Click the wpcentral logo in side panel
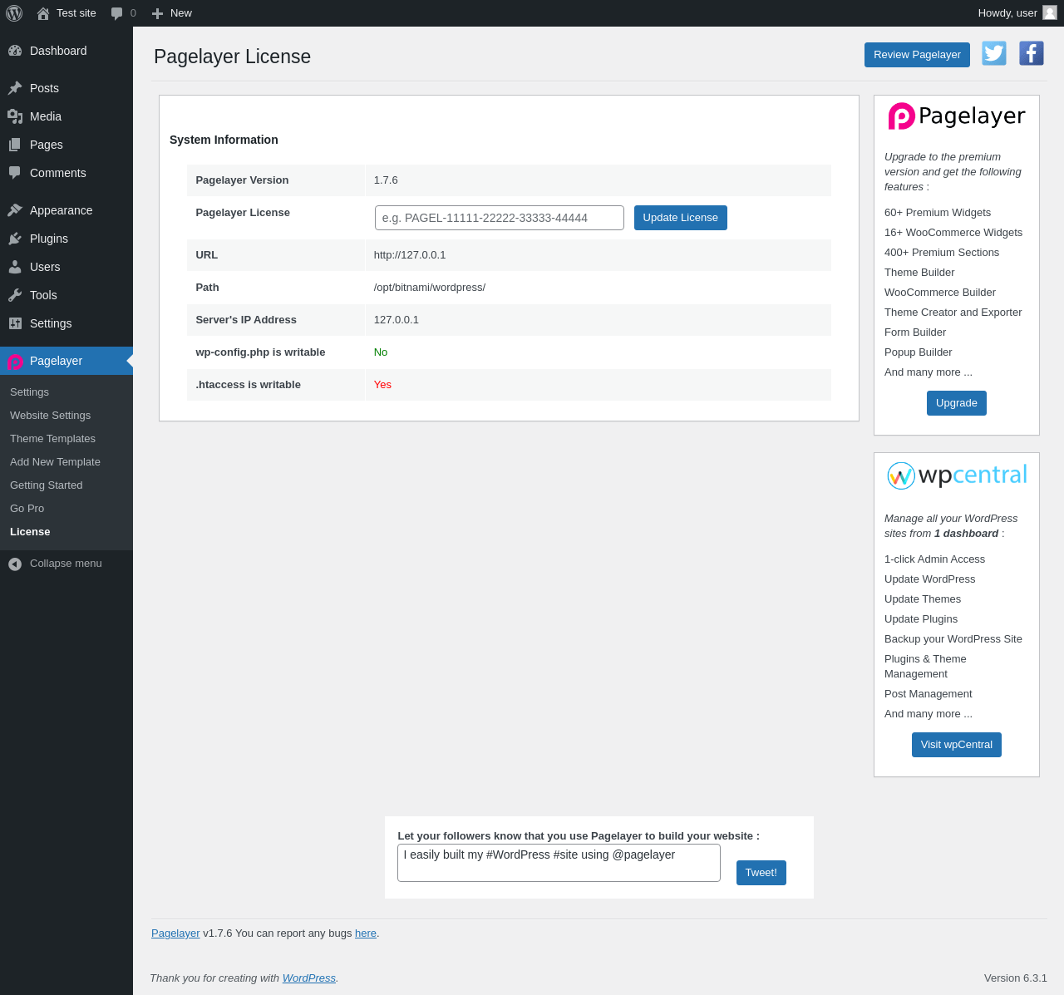Screen dimensions: 1064x995 (x=957, y=475)
